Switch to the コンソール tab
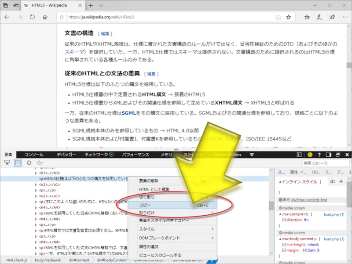 point(34,155)
